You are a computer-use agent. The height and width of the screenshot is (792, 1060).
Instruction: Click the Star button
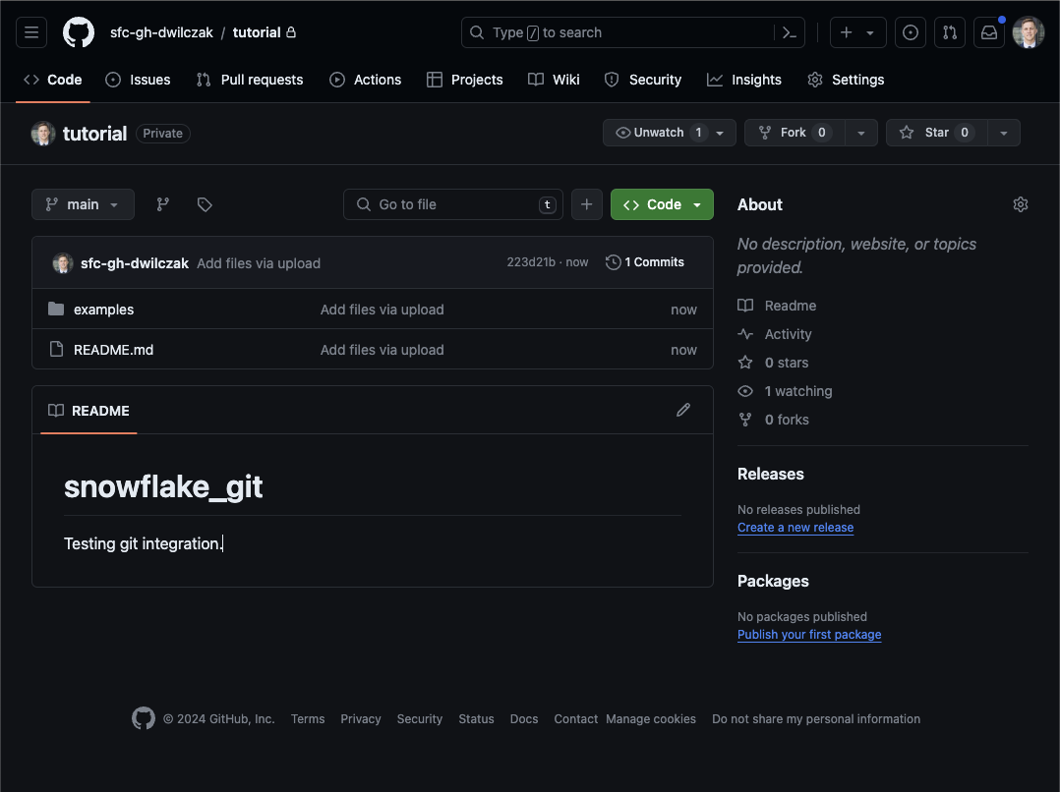(x=936, y=133)
